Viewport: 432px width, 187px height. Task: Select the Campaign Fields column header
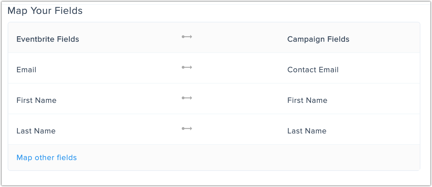[x=318, y=39]
